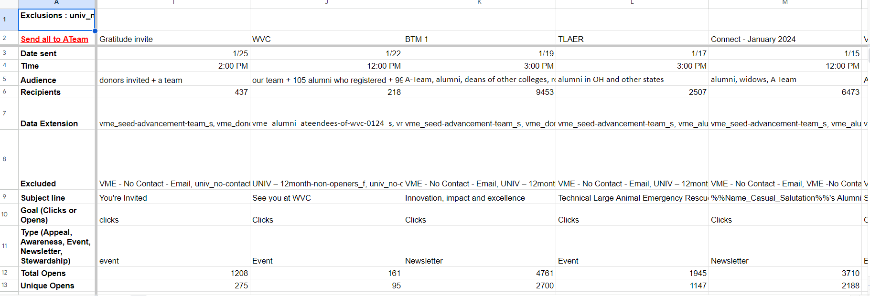Viewport: 870px width, 296px height.
Task: Select the 'Data Extension' row label
Action: (56, 123)
